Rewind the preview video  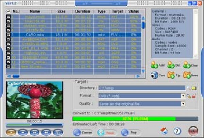pyautogui.click(x=46, y=132)
